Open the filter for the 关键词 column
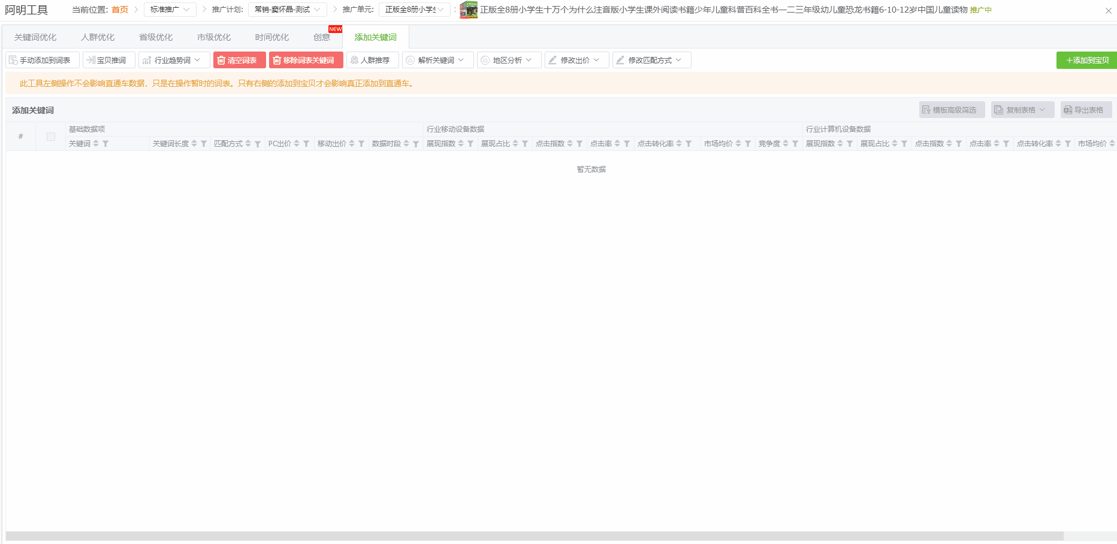Image resolution: width=1117 pixels, height=544 pixels. pos(105,144)
